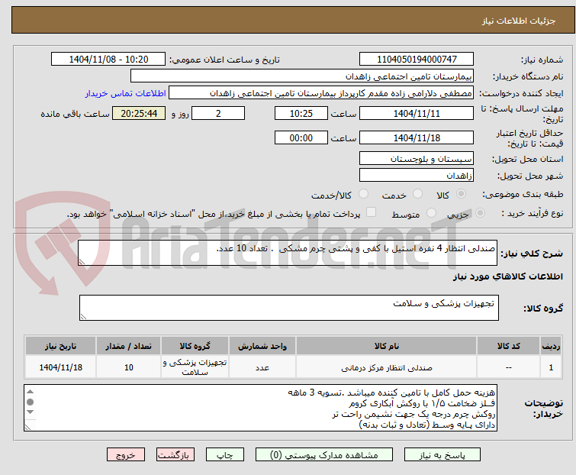The width and height of the screenshot is (576, 475).
Task: Click response deadline date 1404/11/11 field
Action: click(x=417, y=113)
